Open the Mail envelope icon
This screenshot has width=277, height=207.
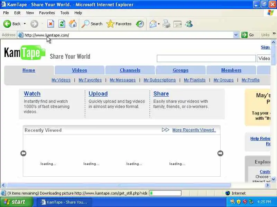(153, 24)
